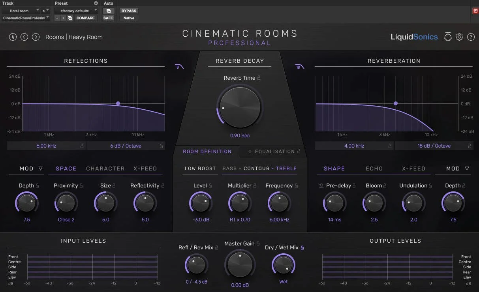The width and height of the screenshot is (479, 292).
Task: Open the CinematicRomsProfesinl plugin dropdown
Action: point(26,18)
